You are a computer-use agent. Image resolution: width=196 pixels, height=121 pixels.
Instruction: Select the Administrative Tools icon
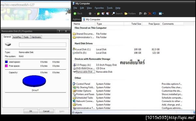pyautogui.click(x=74, y=108)
